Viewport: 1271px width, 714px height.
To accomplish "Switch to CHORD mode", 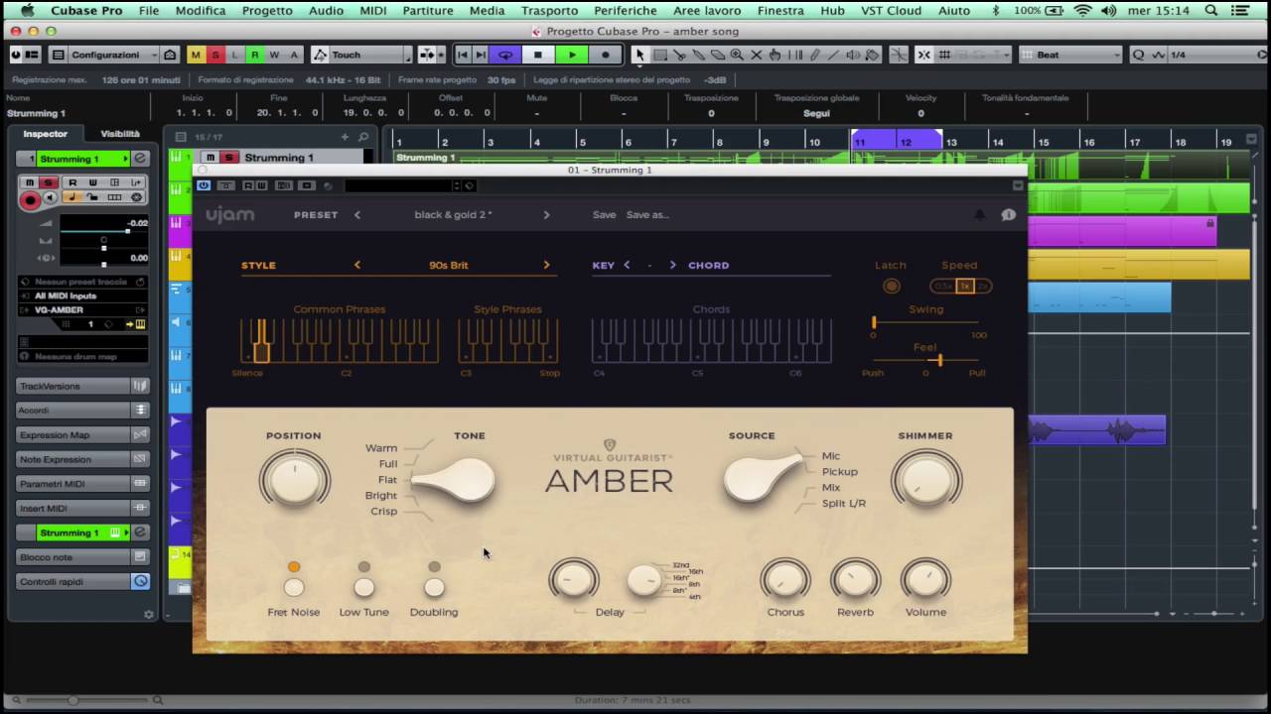I will click(708, 265).
